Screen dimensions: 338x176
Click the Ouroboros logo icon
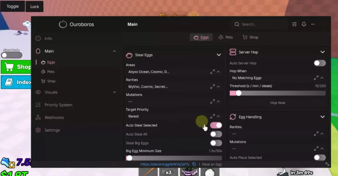click(63, 24)
